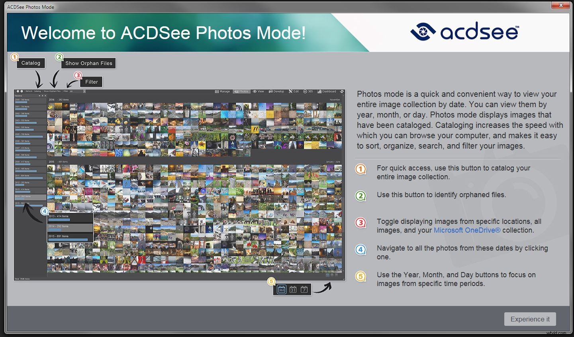Image resolution: width=574 pixels, height=337 pixels.
Task: Select the Manage mode grid icon
Action: coord(217,92)
